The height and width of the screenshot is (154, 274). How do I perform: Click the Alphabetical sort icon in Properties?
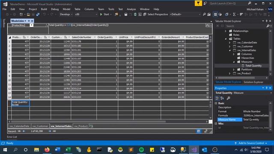[x=222, y=98]
